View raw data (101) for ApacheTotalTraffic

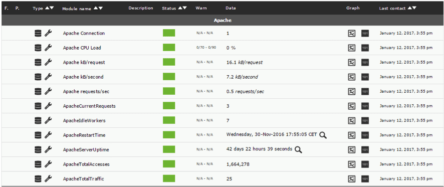point(365,179)
